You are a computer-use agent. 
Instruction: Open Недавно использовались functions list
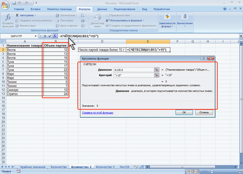(35, 21)
